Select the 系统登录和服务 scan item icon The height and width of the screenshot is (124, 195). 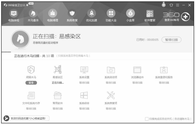(164, 70)
